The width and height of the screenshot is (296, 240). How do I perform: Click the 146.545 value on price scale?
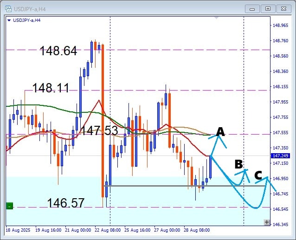coord(281,209)
